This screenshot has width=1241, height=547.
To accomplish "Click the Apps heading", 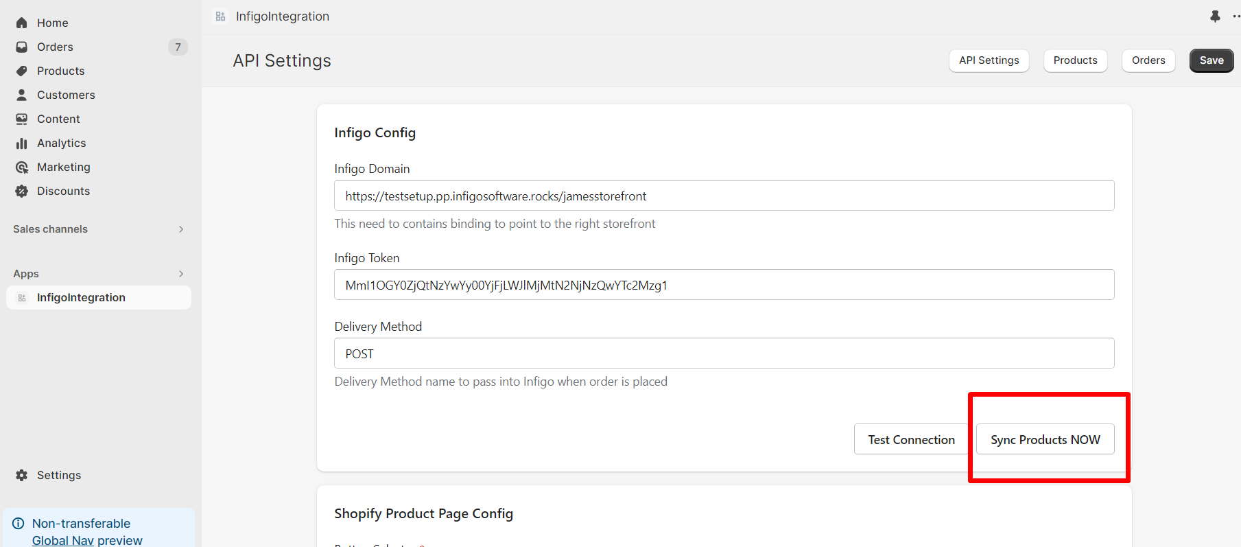I will click(x=26, y=274).
